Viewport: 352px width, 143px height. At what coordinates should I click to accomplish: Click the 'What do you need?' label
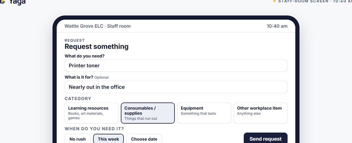pos(85,56)
